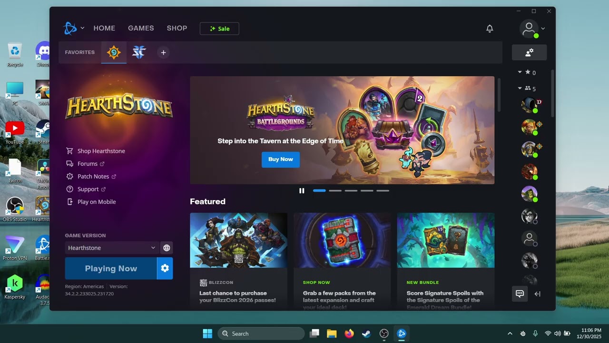
Task: Pause the banner carousel
Action: pyautogui.click(x=302, y=191)
